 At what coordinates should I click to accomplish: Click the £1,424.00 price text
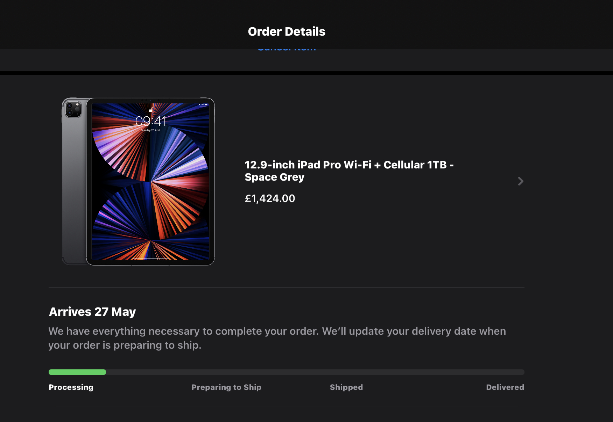pyautogui.click(x=270, y=198)
